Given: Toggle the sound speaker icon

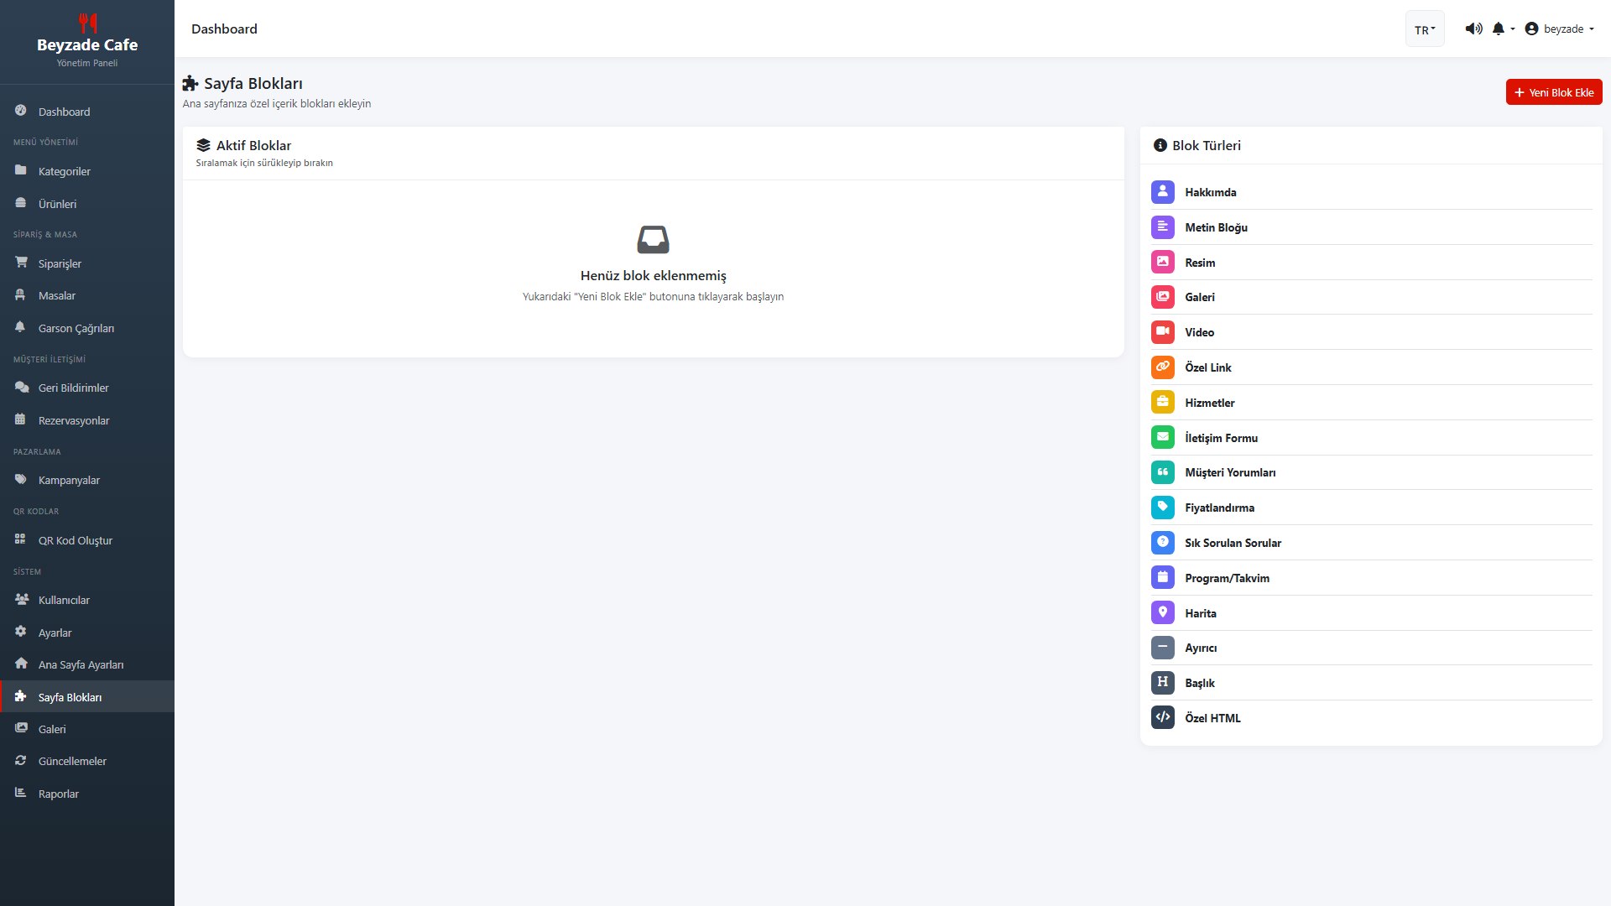Looking at the screenshot, I should pos(1473,29).
